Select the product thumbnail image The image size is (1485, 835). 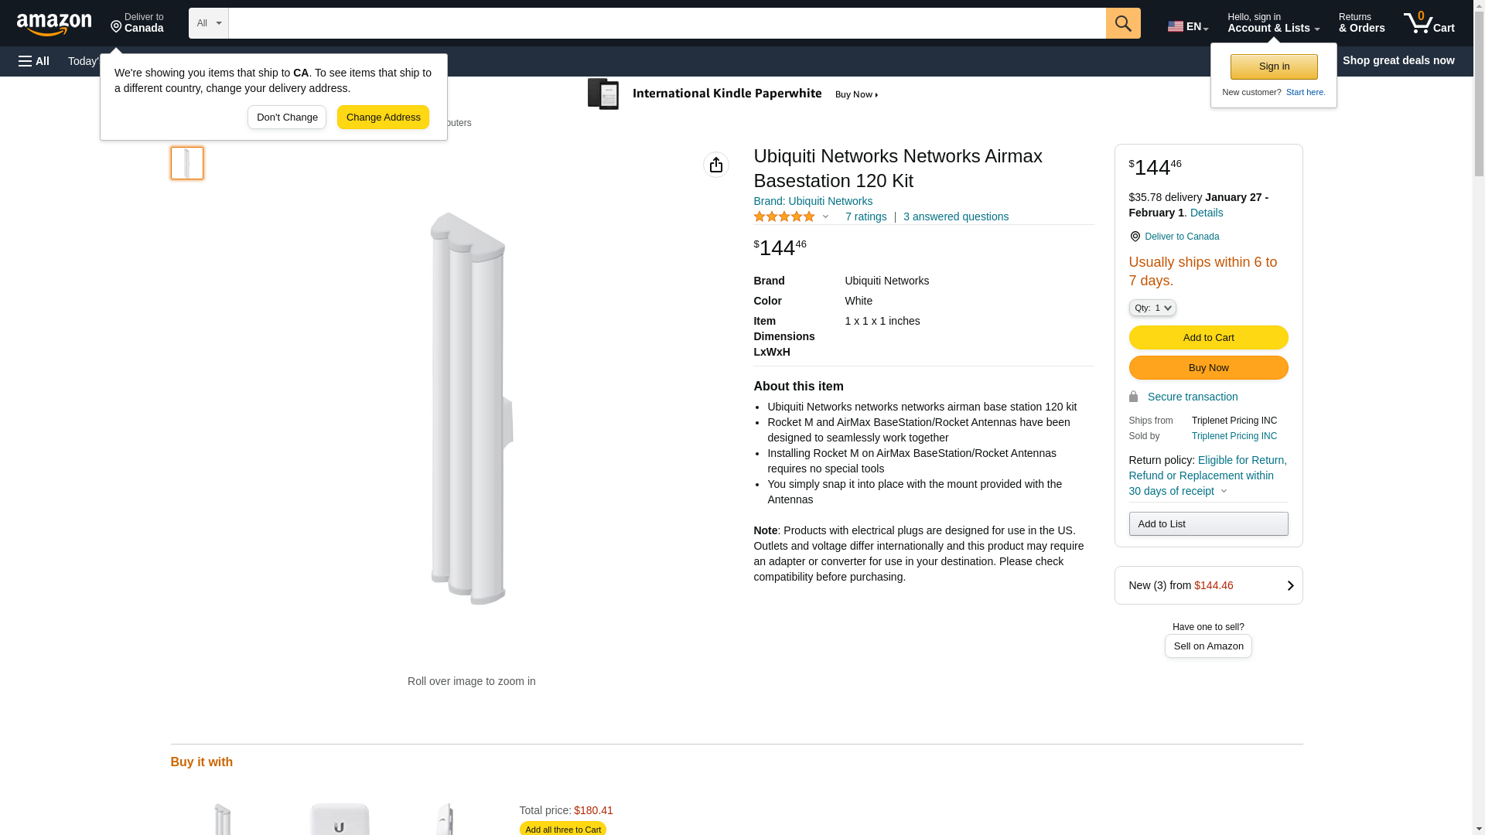coord(187,163)
